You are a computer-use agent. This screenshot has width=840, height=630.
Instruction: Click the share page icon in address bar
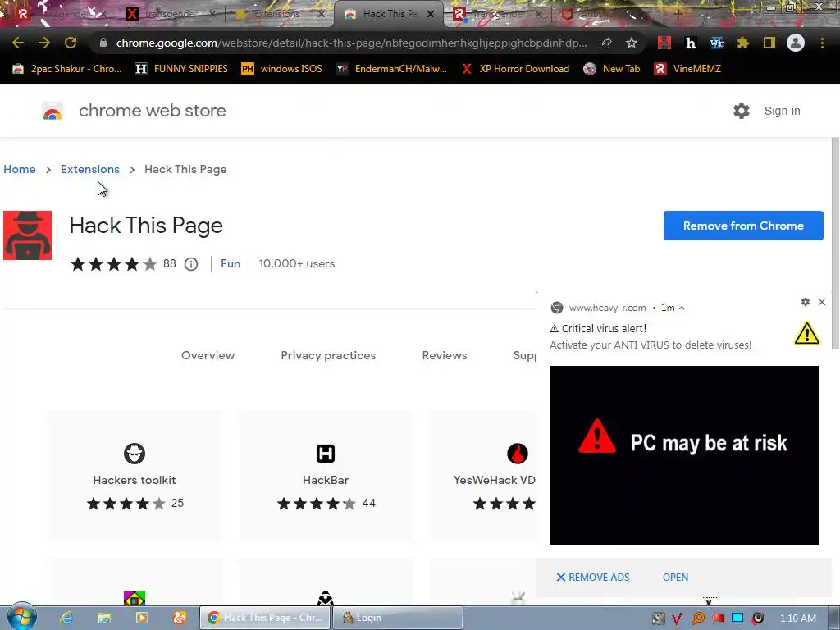[605, 43]
